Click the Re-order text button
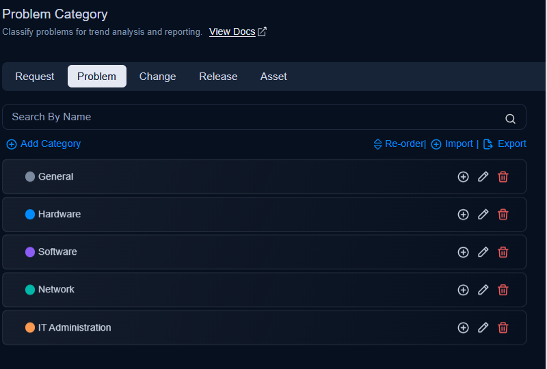The image size is (547, 369). click(x=404, y=143)
